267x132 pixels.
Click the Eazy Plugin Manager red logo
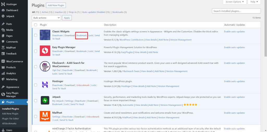pyautogui.click(x=45, y=51)
